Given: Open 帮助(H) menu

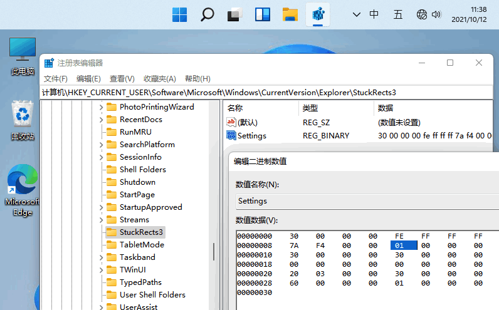Looking at the screenshot, I should [x=197, y=79].
